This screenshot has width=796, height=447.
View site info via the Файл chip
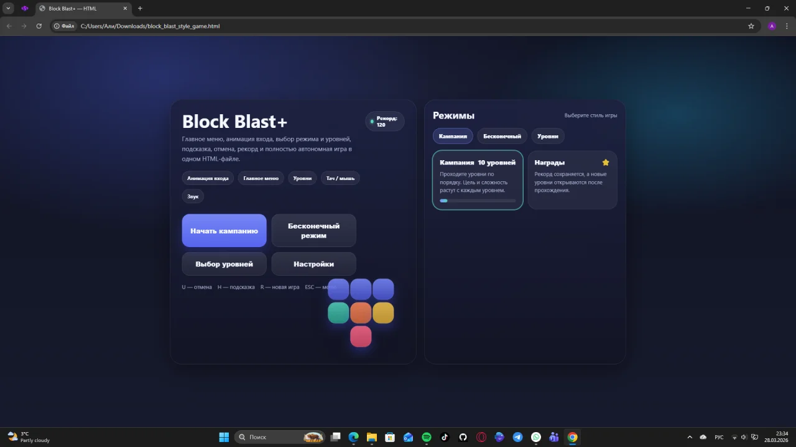(x=64, y=26)
